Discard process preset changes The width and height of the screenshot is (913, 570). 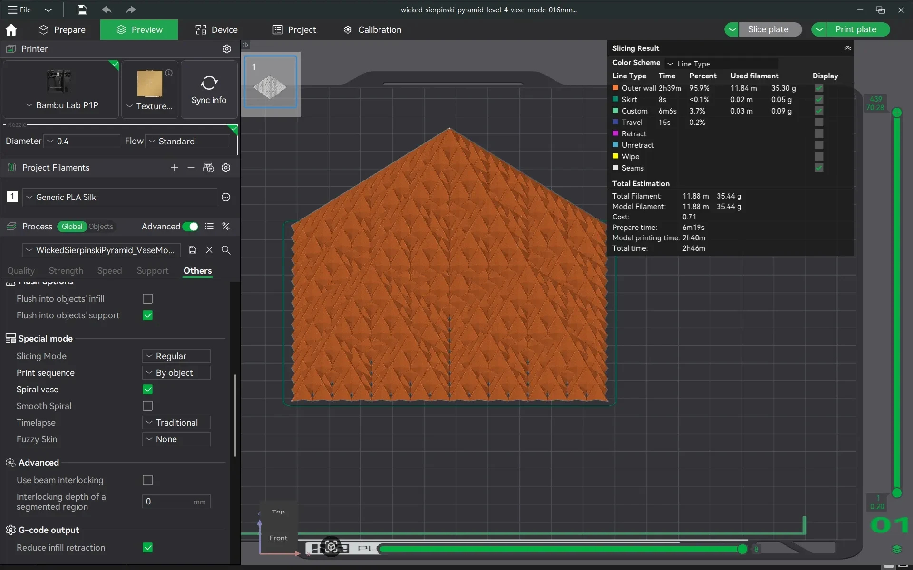pyautogui.click(x=209, y=250)
